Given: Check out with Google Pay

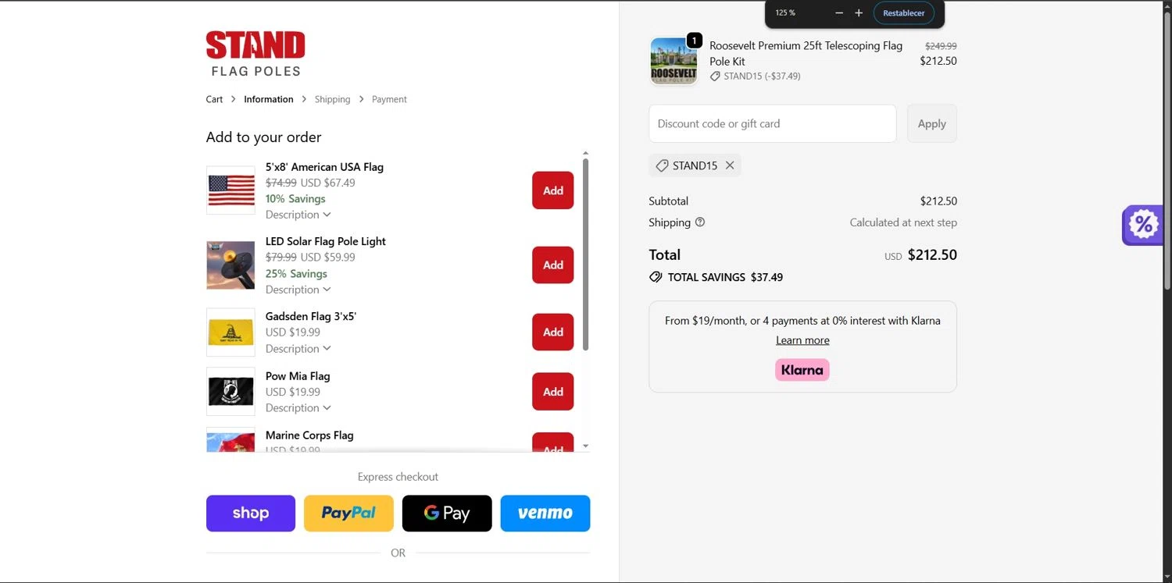Looking at the screenshot, I should (x=447, y=514).
